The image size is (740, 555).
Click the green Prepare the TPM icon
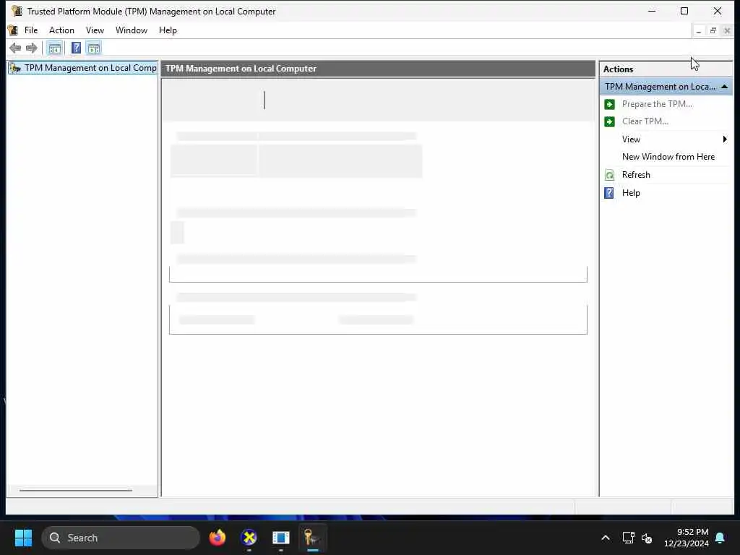pyautogui.click(x=609, y=104)
